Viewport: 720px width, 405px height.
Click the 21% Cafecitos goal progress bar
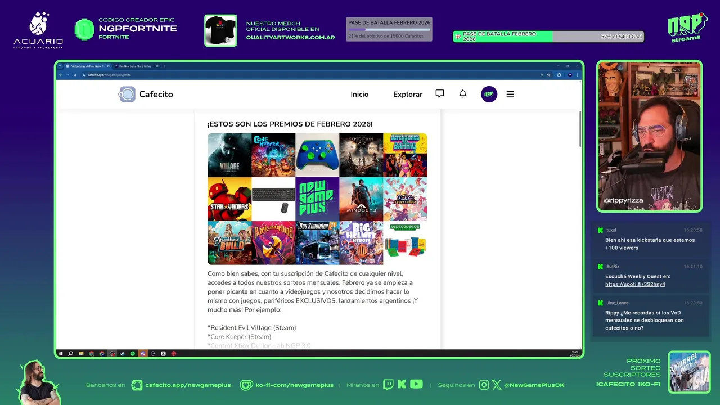[x=389, y=29]
